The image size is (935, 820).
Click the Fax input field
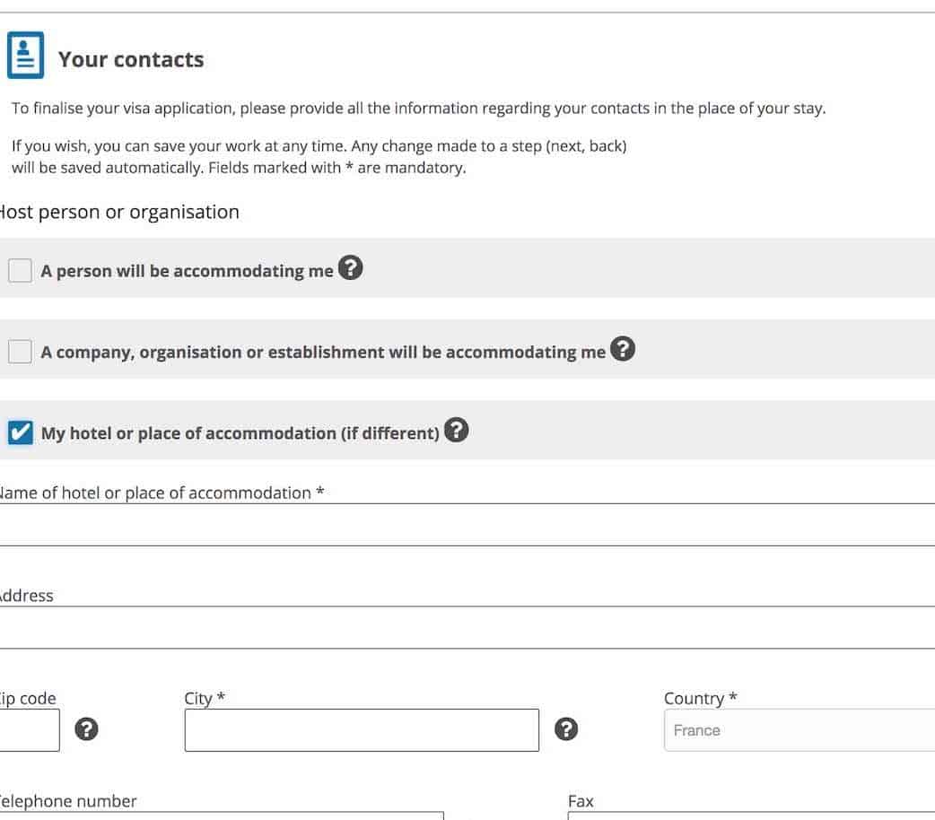click(x=751, y=815)
